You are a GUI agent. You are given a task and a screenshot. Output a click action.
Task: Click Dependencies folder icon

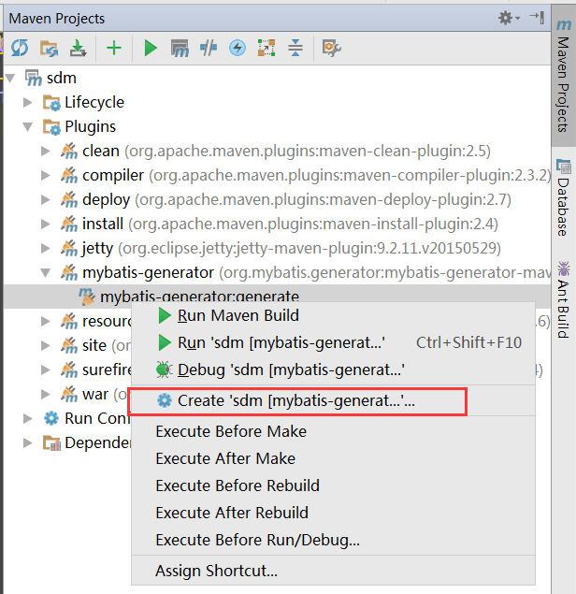coord(51,442)
